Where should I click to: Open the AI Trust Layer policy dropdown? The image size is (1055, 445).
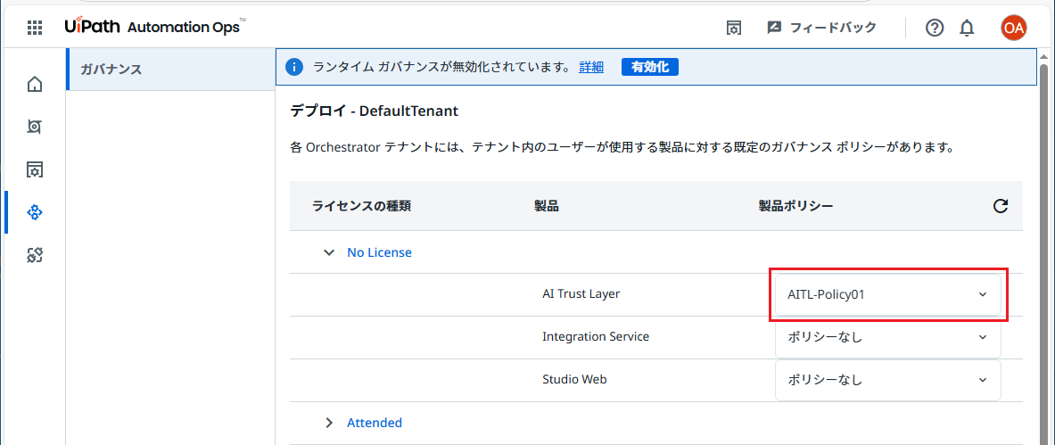point(888,294)
